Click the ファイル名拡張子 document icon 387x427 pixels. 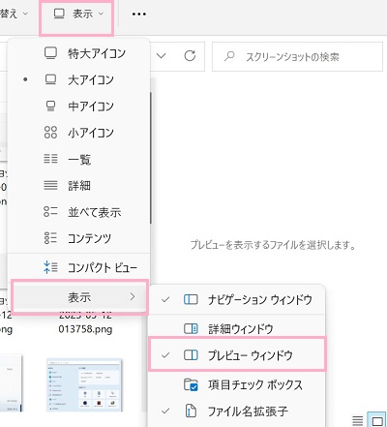click(x=191, y=411)
